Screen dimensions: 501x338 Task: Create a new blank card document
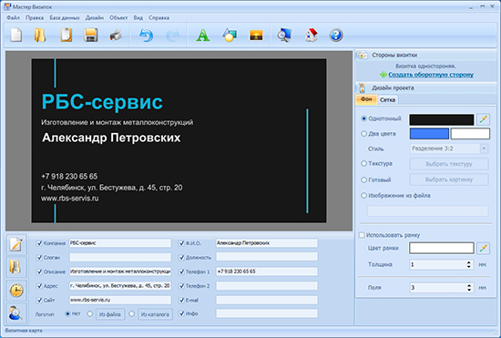click(x=16, y=36)
